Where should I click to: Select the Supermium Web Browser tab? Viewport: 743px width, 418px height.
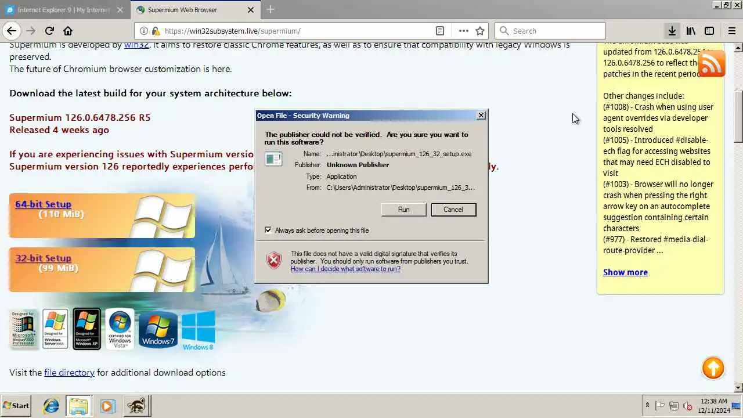point(187,10)
